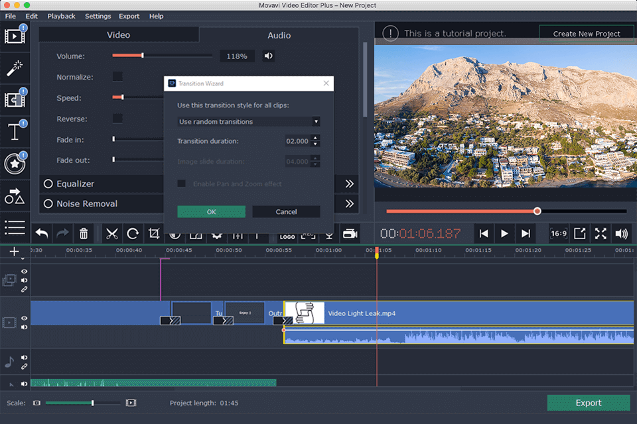Toggle fullscreen preview mode

tap(601, 233)
